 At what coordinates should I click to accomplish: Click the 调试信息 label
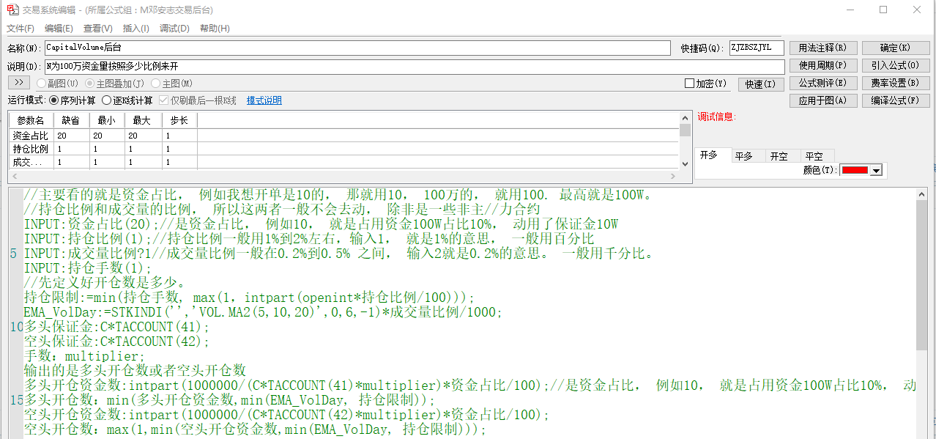click(716, 117)
